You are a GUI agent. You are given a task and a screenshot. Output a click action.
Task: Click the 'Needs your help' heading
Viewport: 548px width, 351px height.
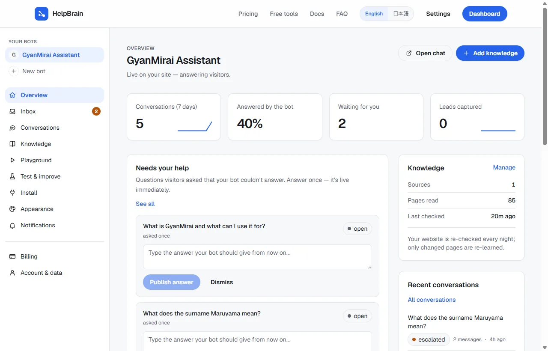162,168
